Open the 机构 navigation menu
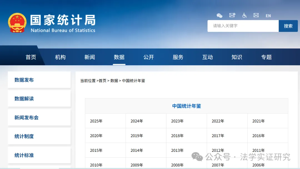This screenshot has width=300, height=169. pyautogui.click(x=60, y=57)
